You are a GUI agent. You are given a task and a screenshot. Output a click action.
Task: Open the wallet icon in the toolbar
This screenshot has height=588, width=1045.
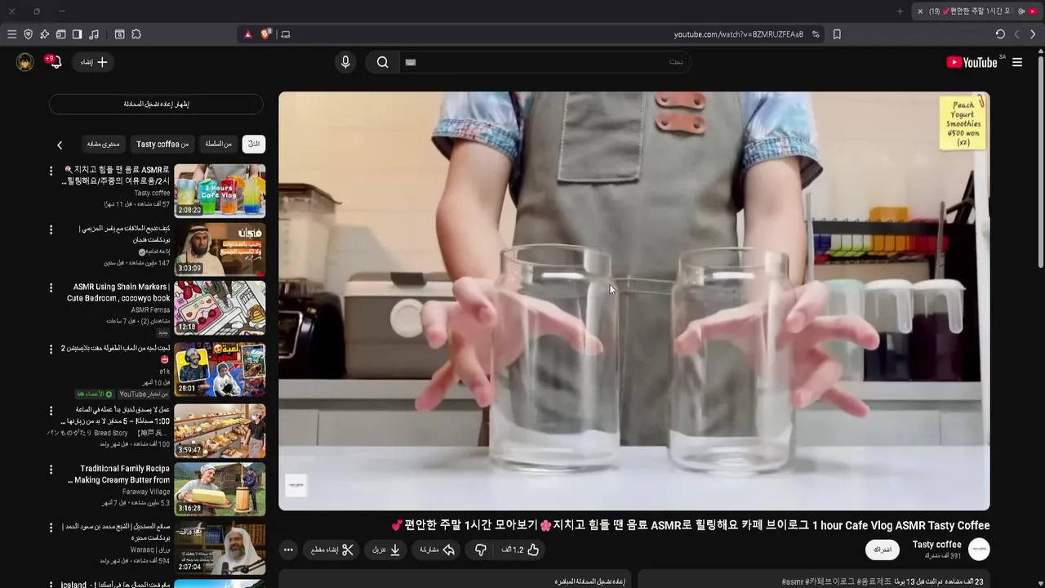click(60, 34)
